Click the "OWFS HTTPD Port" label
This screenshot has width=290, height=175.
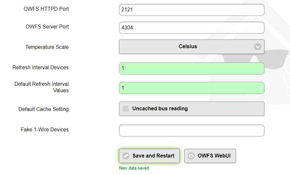(46, 9)
